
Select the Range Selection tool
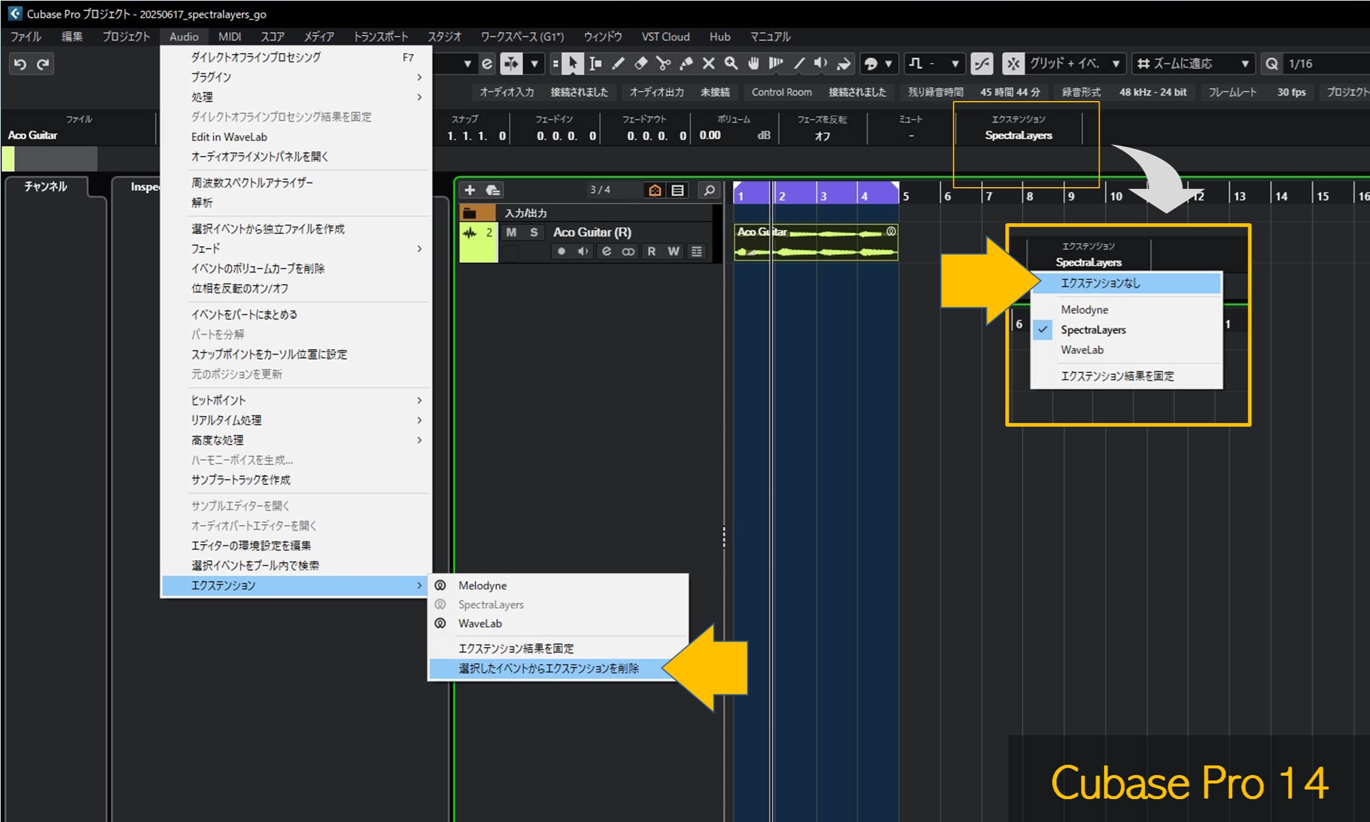pos(595,64)
